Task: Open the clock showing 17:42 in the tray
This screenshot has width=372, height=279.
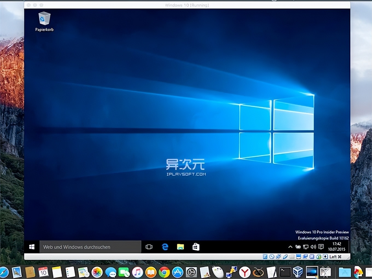Action: 337,247
